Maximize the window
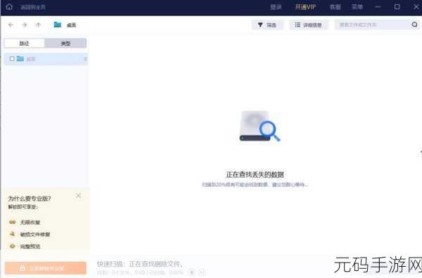 tap(397, 7)
